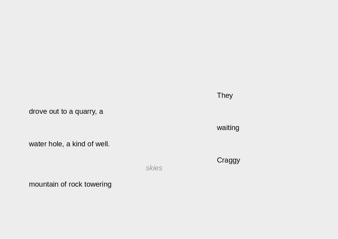Click the "a" directly before "quarry"
The height and width of the screenshot is (239, 338).
pyautogui.click(x=71, y=112)
